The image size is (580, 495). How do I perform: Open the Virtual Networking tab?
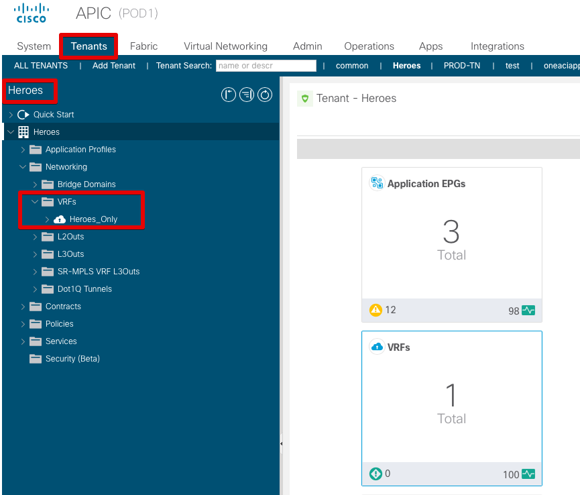click(x=226, y=46)
